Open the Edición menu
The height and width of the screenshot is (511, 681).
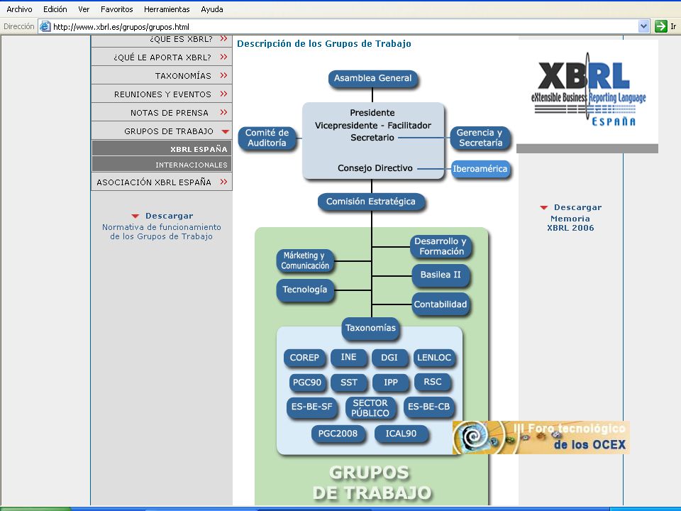pyautogui.click(x=55, y=9)
